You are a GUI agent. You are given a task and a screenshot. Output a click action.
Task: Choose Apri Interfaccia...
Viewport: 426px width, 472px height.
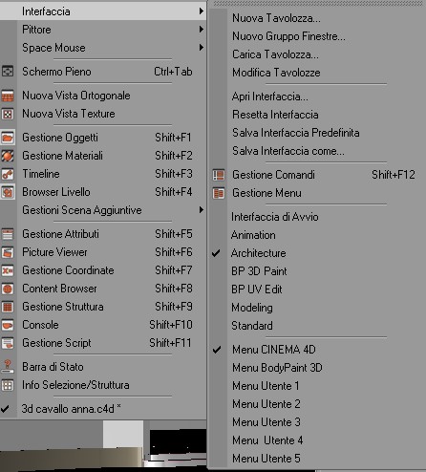pyautogui.click(x=270, y=97)
